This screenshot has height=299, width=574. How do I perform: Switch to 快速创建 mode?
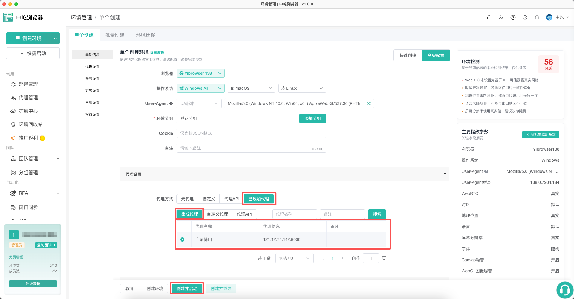(408, 55)
